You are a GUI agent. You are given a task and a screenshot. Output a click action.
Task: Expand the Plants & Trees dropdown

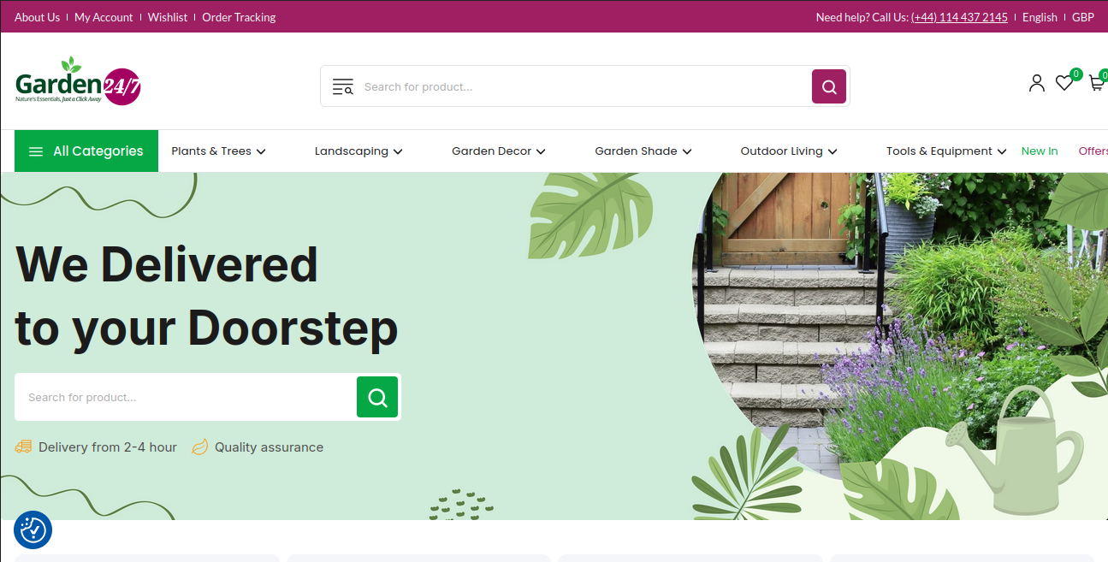point(218,151)
